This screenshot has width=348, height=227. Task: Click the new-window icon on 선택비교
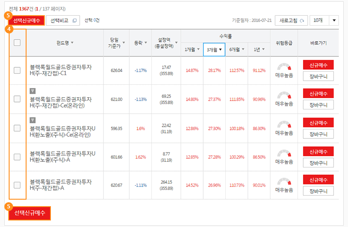tap(74, 20)
